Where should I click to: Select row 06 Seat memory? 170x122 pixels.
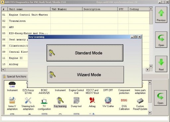15,39
